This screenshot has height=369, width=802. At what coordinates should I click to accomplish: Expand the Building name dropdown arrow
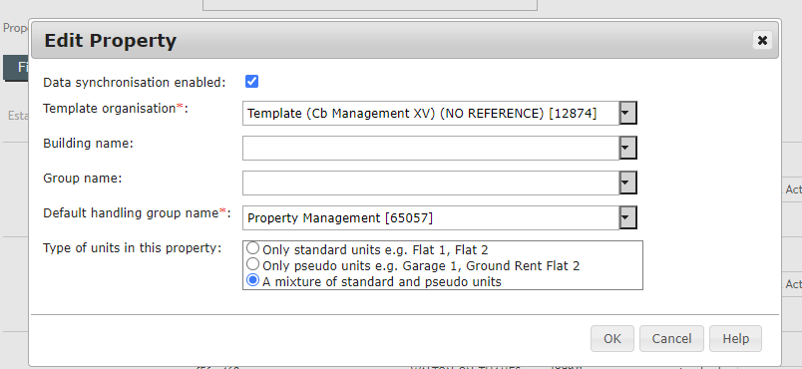(x=627, y=148)
